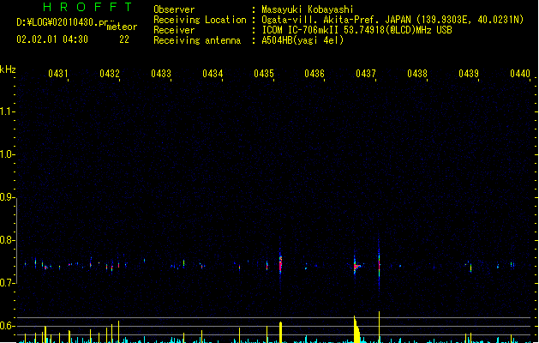This screenshot has width=539, height=343.
Task: Click the 1.0 frequency axis label
Action: click(x=7, y=154)
